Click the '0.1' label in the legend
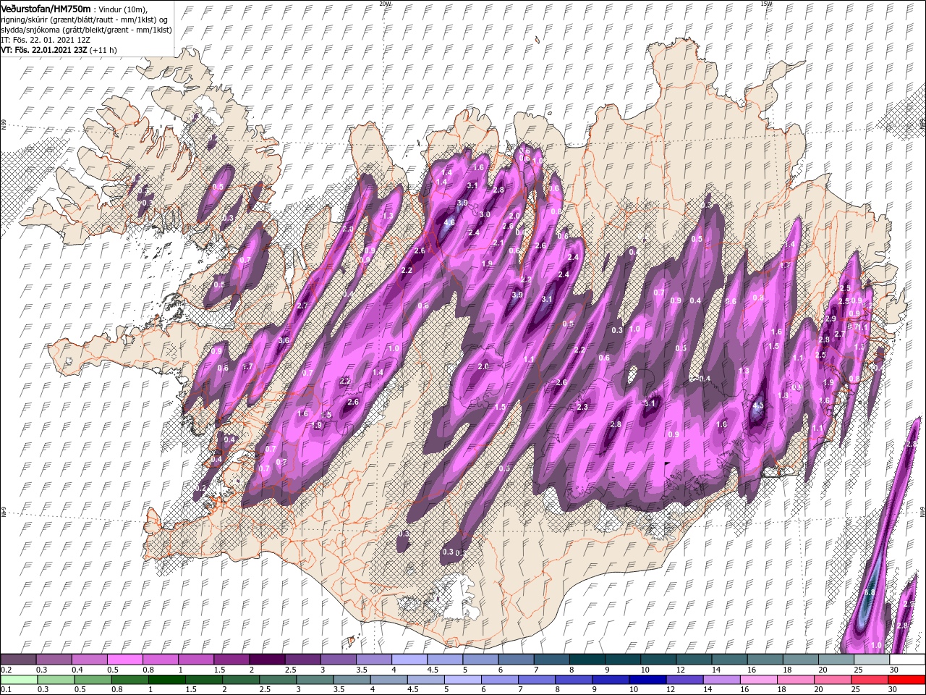 click(5, 689)
